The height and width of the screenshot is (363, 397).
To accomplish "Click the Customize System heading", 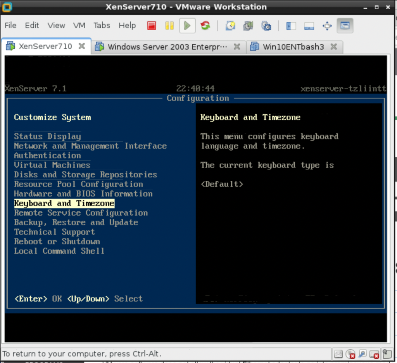I will 52,117.
